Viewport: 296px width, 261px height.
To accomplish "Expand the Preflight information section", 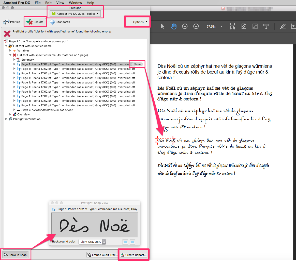I will pos(6,119).
